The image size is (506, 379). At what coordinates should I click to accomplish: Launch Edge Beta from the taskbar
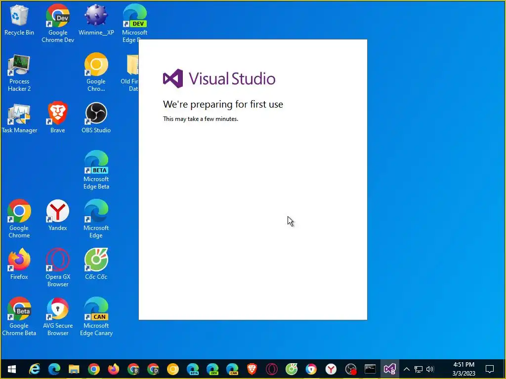(x=193, y=369)
